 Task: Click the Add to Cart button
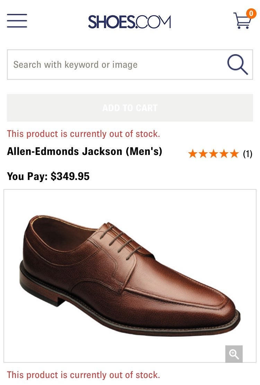pyautogui.click(x=130, y=108)
